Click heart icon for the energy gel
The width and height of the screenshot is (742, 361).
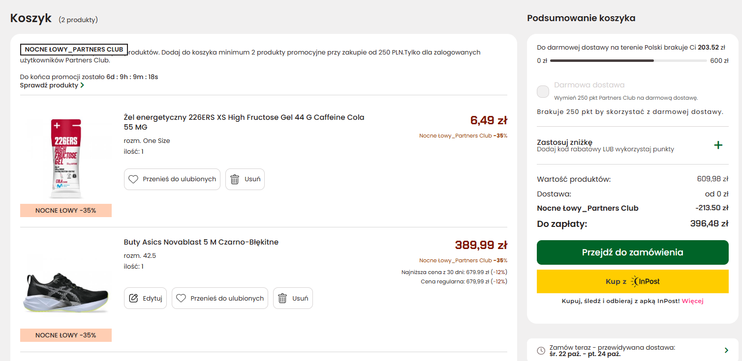133,179
